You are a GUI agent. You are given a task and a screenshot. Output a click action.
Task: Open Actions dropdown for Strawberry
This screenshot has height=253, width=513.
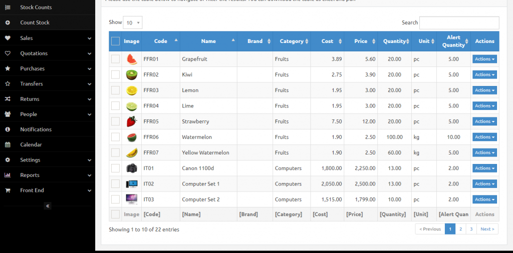(484, 121)
